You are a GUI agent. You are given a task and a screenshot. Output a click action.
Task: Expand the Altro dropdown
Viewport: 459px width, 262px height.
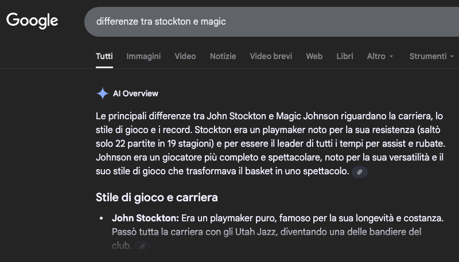click(380, 56)
